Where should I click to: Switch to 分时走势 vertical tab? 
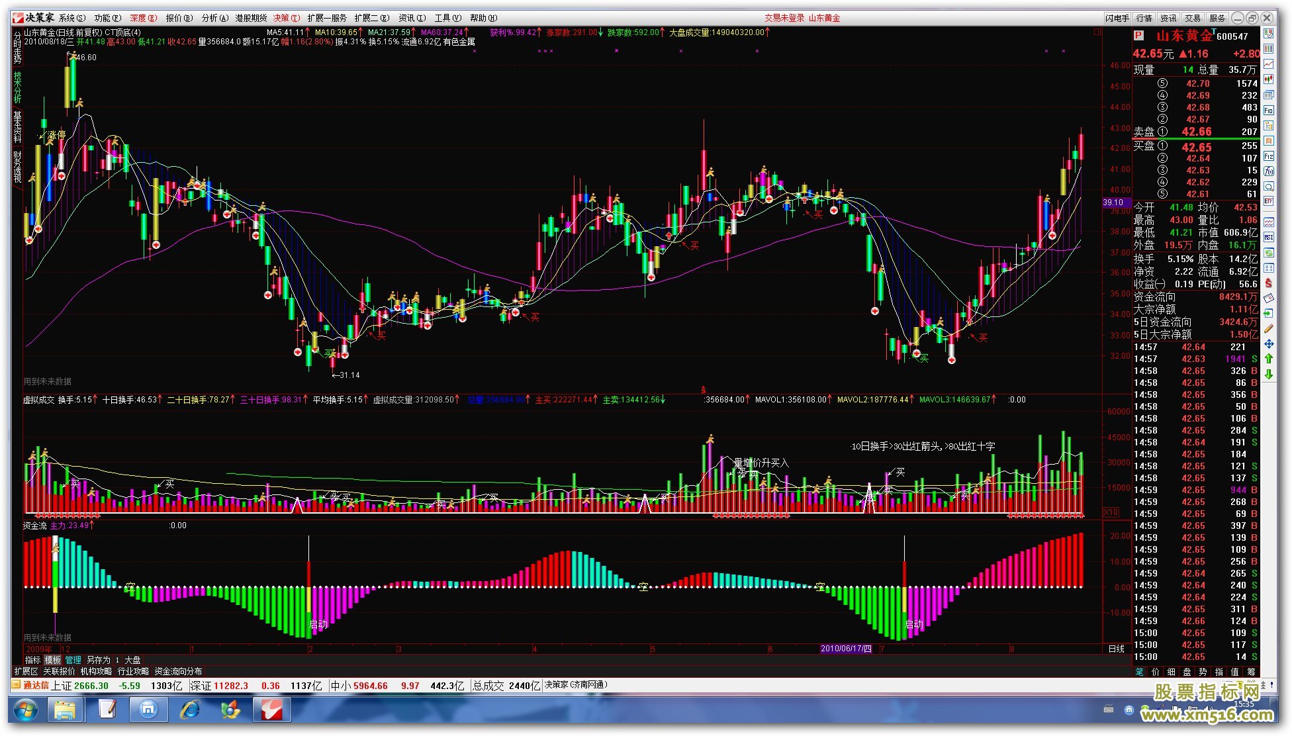click(x=17, y=48)
